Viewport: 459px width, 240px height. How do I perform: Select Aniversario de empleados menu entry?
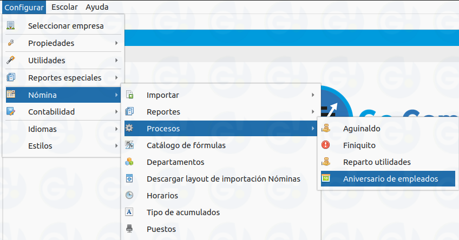pyautogui.click(x=388, y=178)
